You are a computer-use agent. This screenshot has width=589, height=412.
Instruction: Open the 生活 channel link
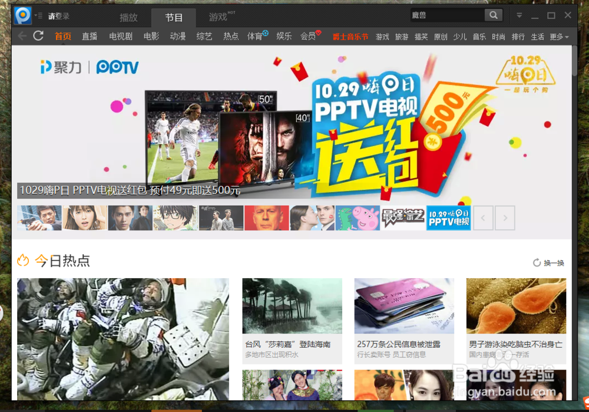coord(538,37)
